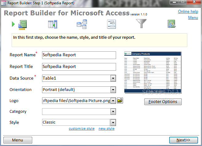
Task: Click the customize style link
Action: pyautogui.click(x=82, y=128)
